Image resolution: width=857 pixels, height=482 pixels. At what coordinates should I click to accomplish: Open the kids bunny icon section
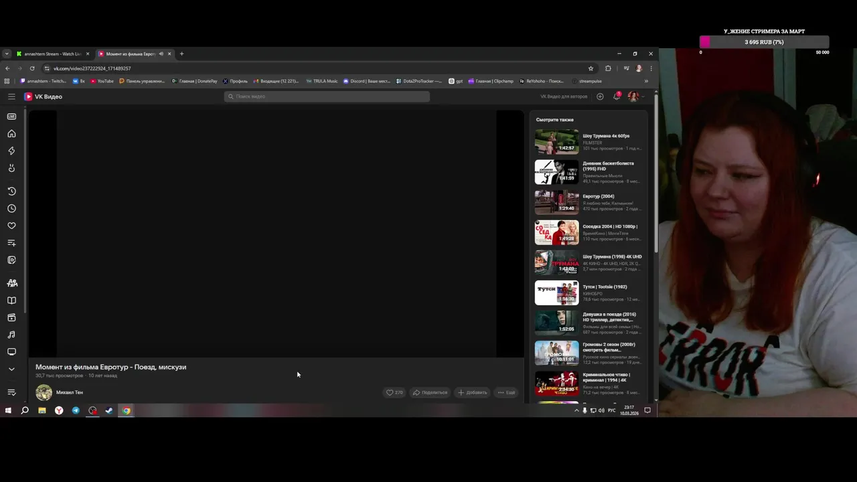click(x=11, y=168)
